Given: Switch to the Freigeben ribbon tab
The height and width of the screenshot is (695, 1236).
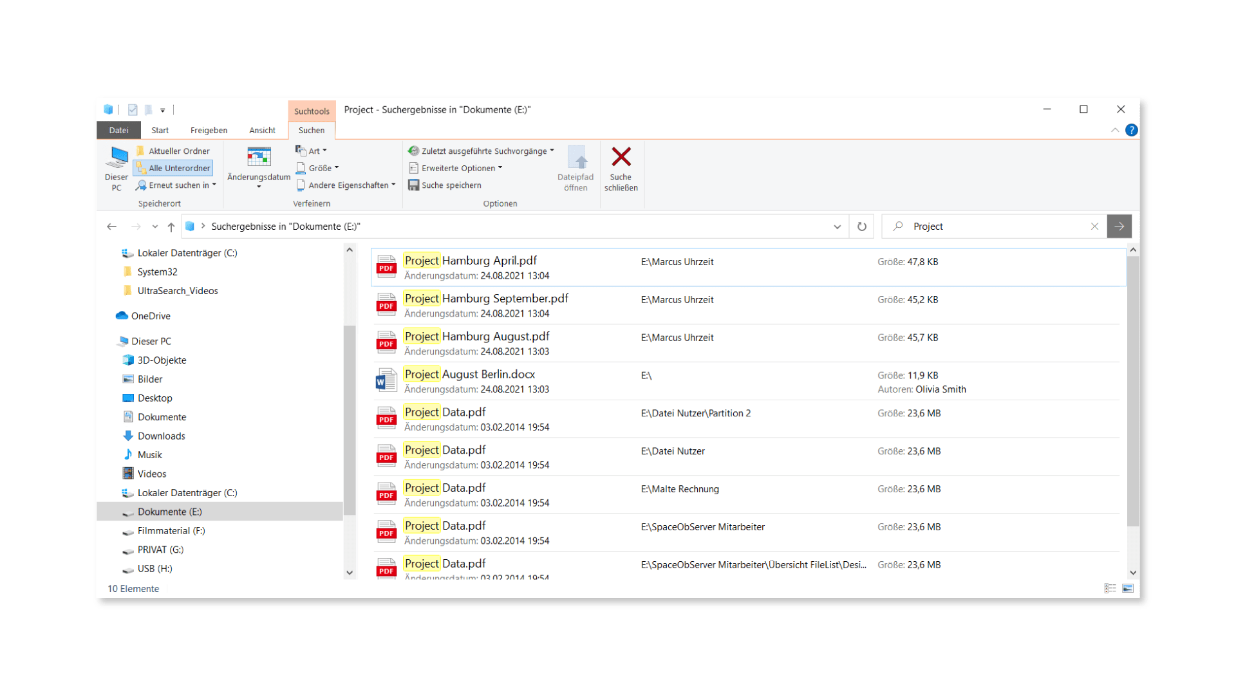Looking at the screenshot, I should 209,130.
